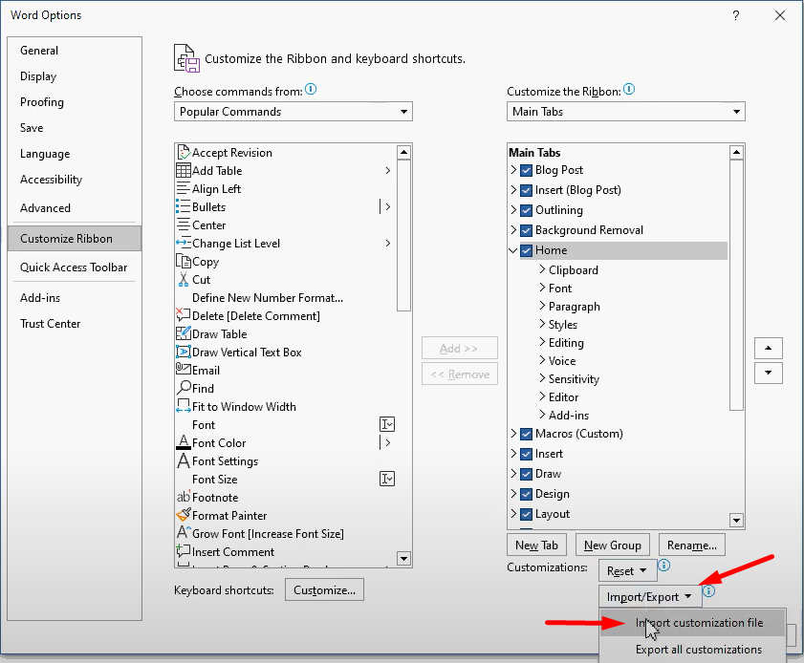Collapse the Home tab tree node

tap(512, 250)
